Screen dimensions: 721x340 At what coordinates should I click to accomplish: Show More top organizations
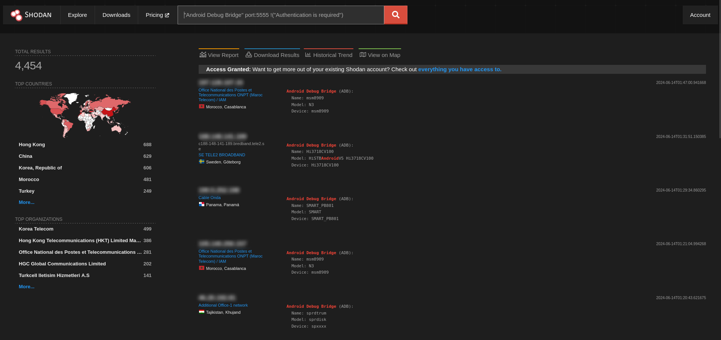pyautogui.click(x=27, y=287)
